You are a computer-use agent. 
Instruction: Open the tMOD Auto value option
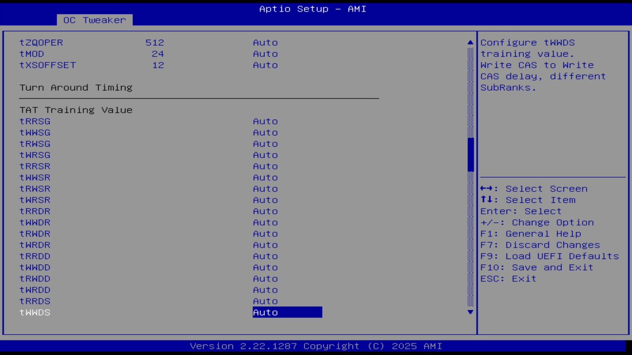[265, 54]
